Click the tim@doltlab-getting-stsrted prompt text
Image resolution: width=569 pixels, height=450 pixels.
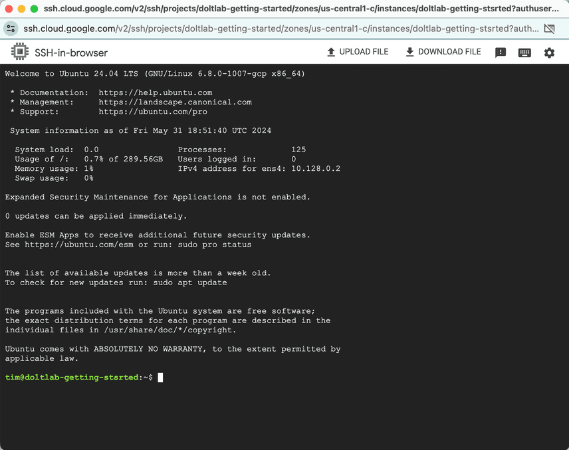(72, 378)
